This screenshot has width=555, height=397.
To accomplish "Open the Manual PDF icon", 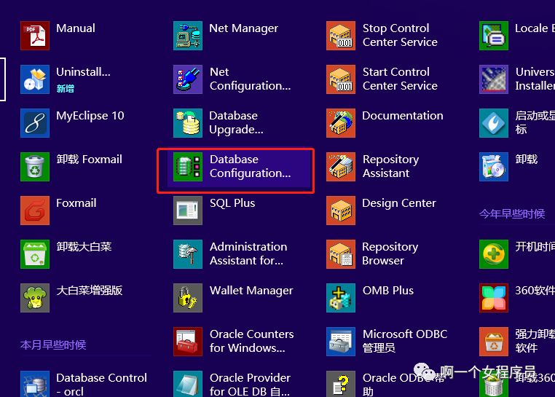I will pyautogui.click(x=35, y=36).
